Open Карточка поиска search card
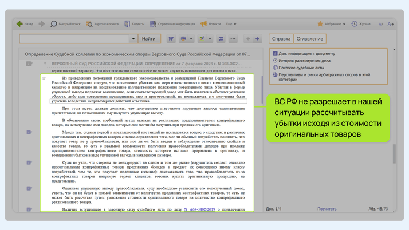 click(x=102, y=24)
